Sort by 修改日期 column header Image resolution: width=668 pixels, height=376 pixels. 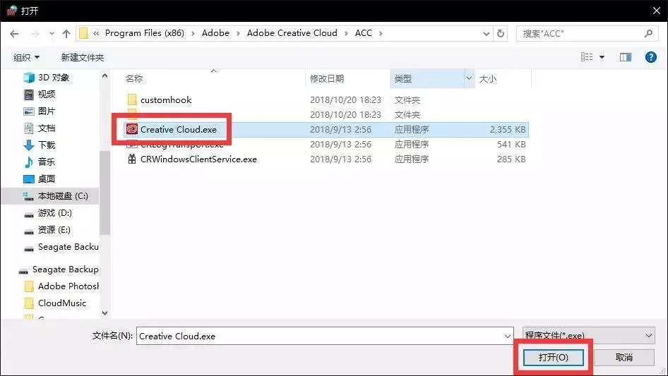coord(327,79)
